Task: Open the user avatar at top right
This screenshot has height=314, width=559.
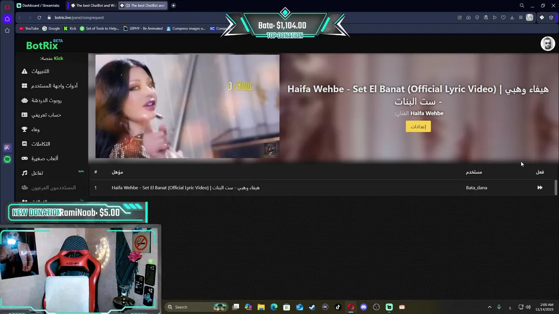Action: click(x=548, y=44)
